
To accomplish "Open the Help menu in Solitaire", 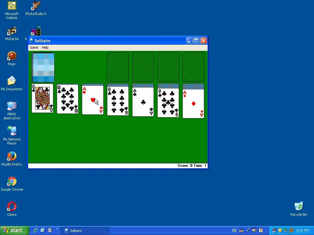I will [45, 47].
